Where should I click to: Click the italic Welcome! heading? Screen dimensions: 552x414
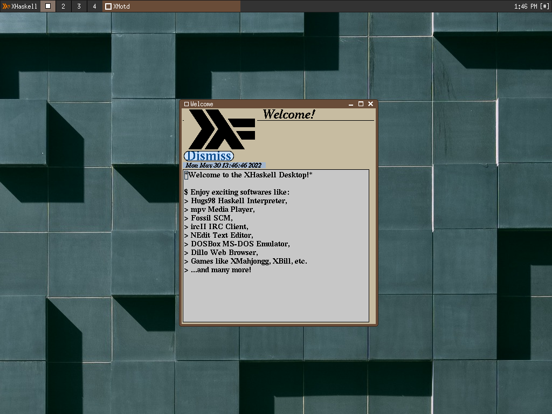click(289, 114)
